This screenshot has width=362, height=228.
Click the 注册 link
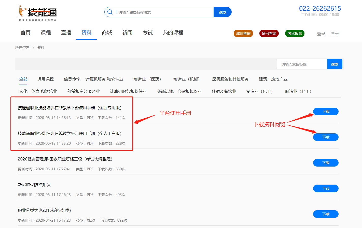point(334,34)
